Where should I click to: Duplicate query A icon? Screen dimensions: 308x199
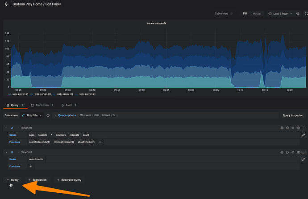point(287,128)
